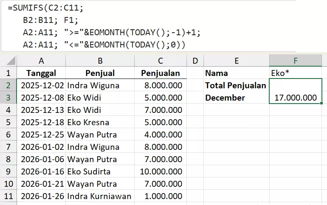The image size is (327, 205).
Task: Click the Penjualan header cell
Action: tap(161, 73)
